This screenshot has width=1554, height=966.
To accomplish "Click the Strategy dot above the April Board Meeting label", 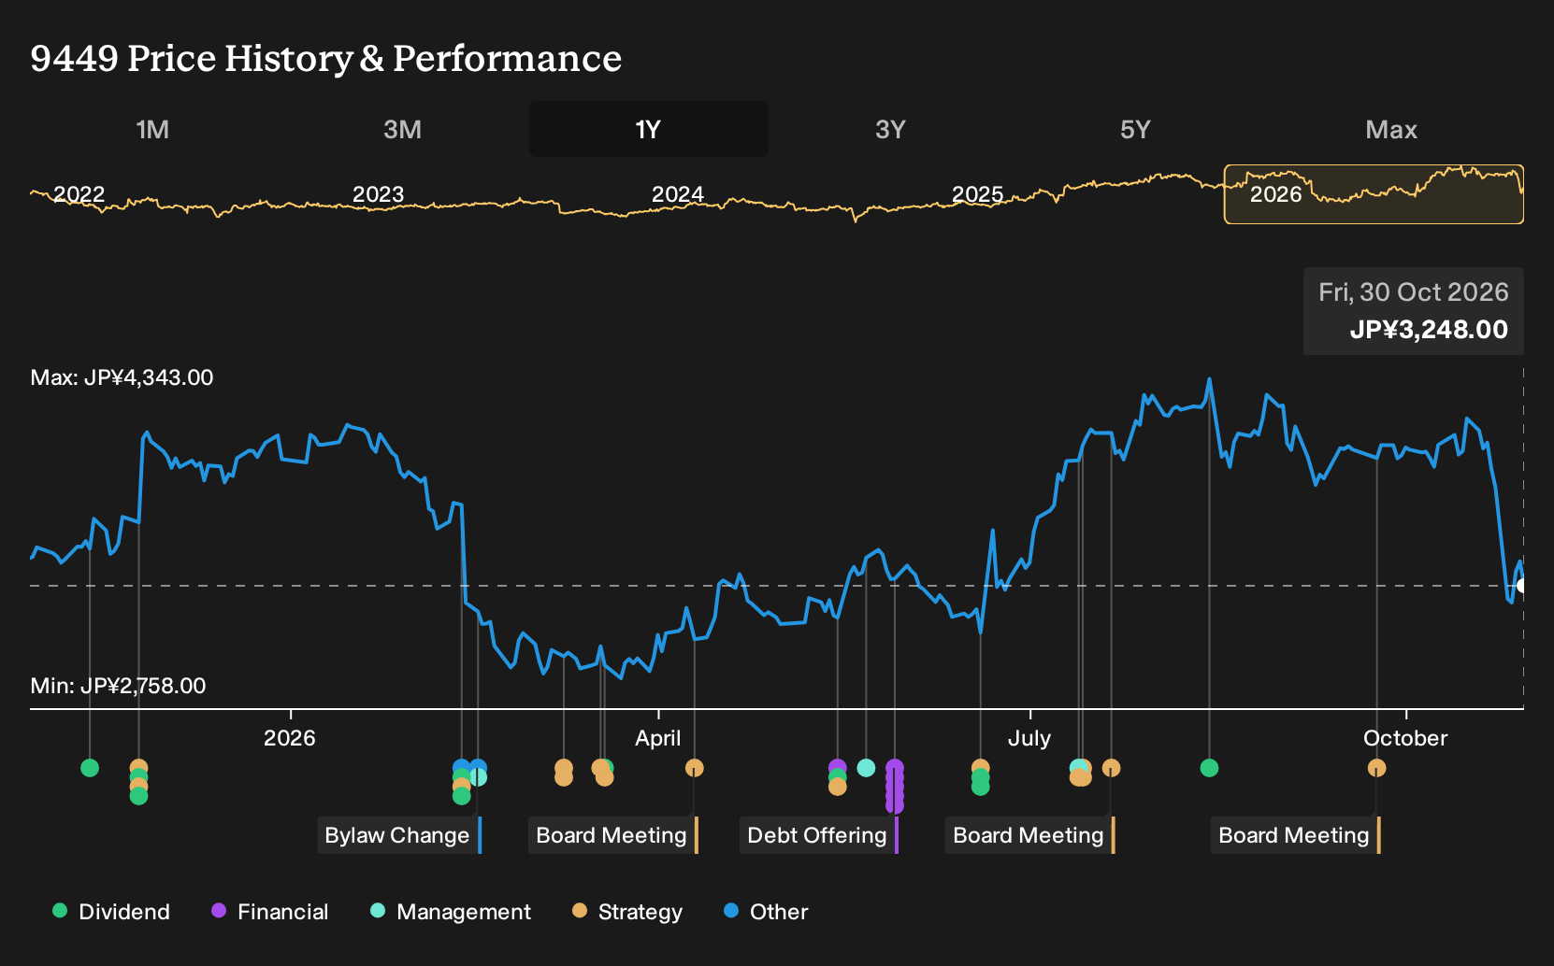I will (x=694, y=768).
